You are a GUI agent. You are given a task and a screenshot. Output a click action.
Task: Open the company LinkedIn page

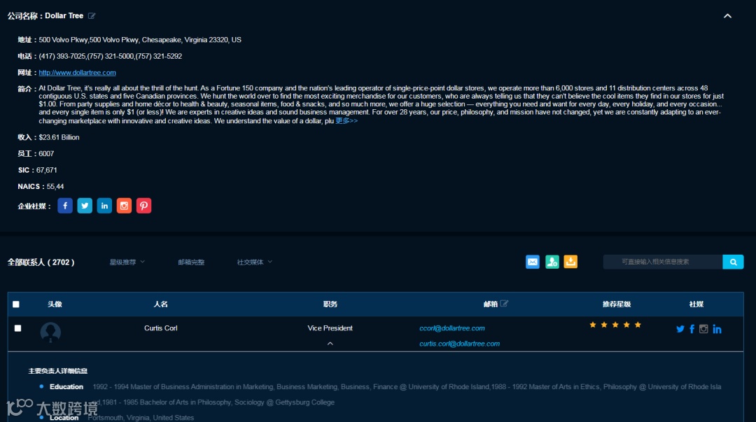(x=104, y=206)
